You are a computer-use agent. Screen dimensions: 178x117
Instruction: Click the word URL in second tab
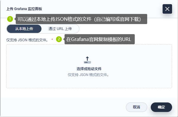(60, 29)
